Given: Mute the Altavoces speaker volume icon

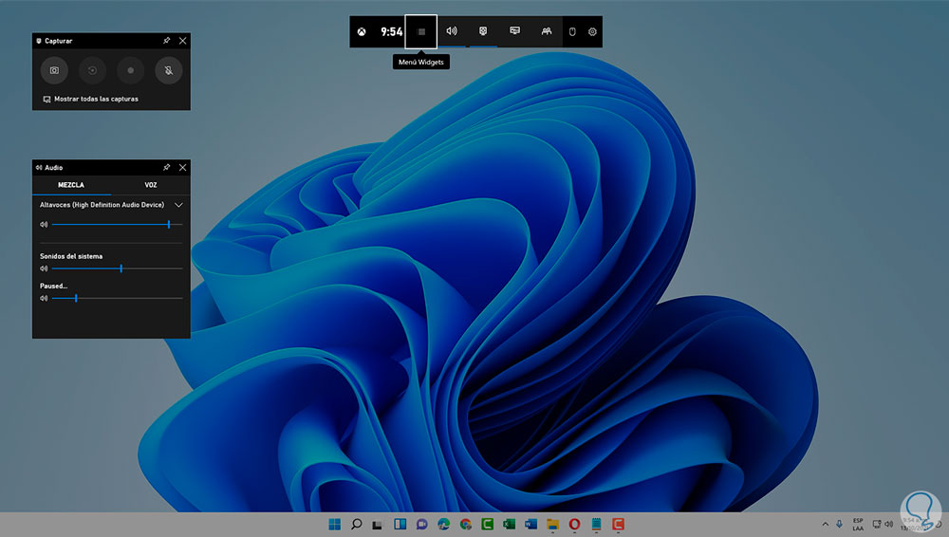Looking at the screenshot, I should pos(44,225).
